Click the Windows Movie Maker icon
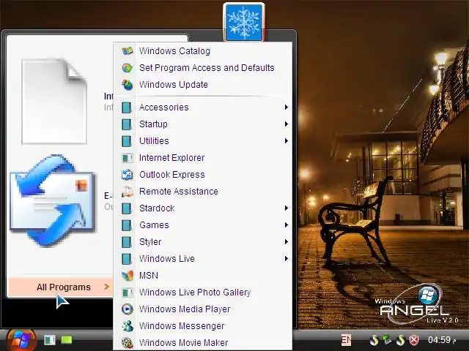The height and width of the screenshot is (351, 469). click(x=127, y=343)
